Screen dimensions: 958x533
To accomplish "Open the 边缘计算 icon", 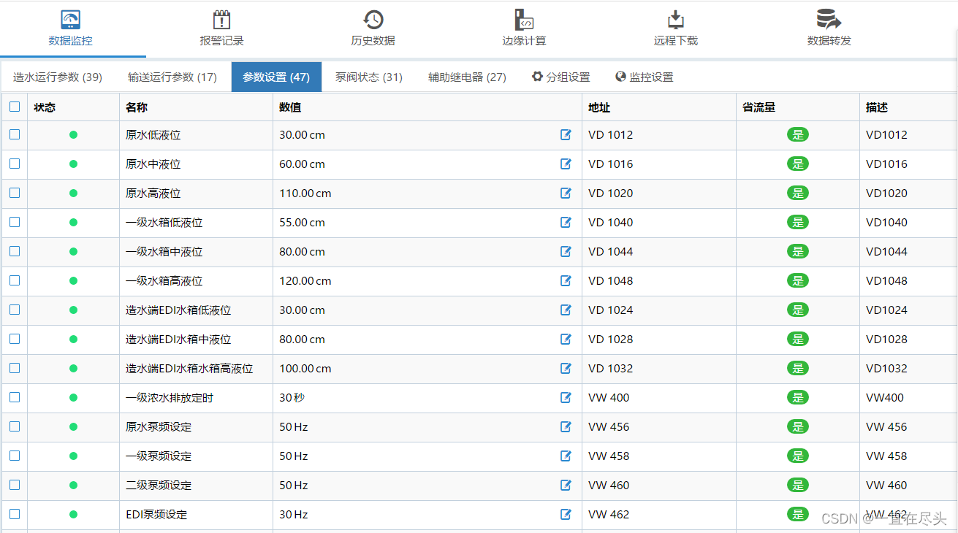I will pos(524,20).
